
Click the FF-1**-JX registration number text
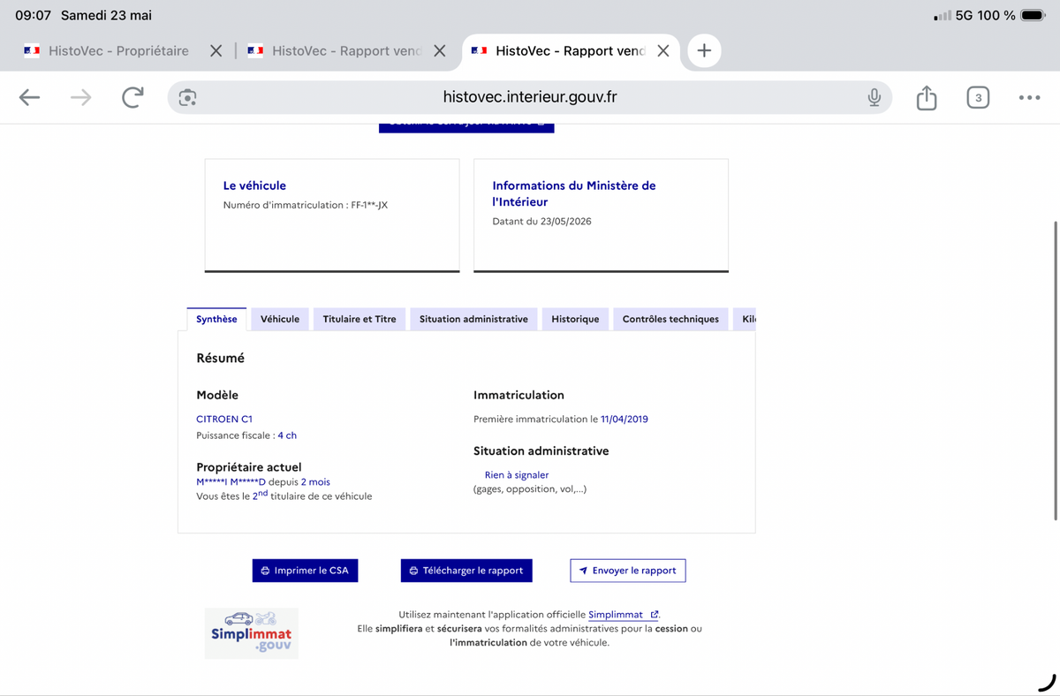tap(369, 205)
